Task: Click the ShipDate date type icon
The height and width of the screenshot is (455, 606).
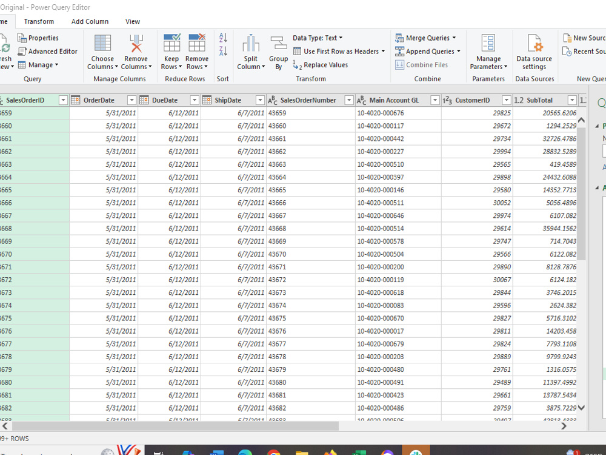Action: (207, 100)
